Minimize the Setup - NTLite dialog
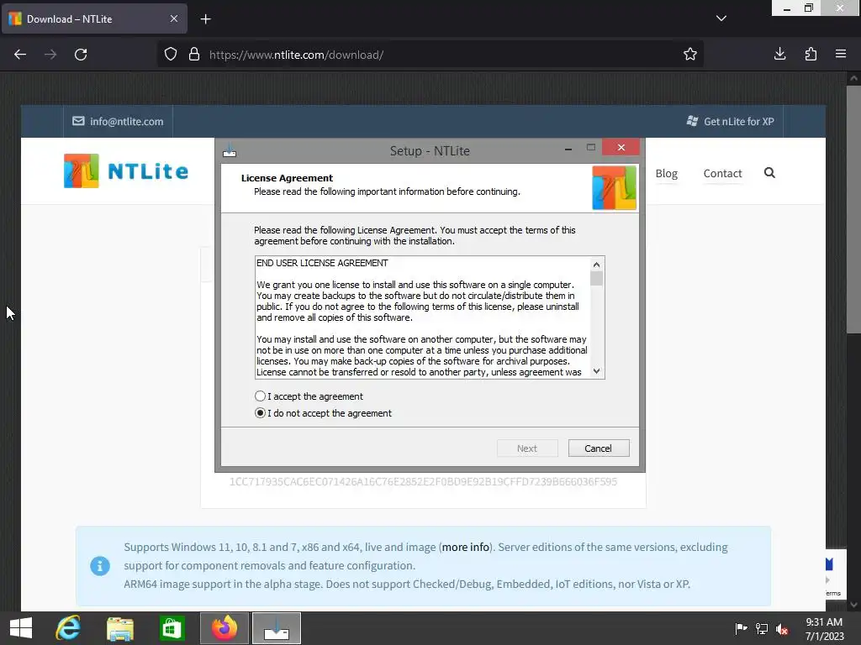 pyautogui.click(x=568, y=148)
